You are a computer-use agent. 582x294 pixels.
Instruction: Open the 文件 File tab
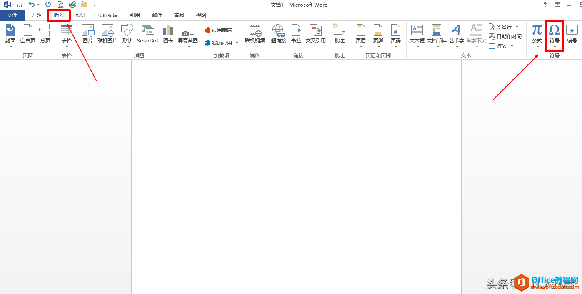click(12, 15)
